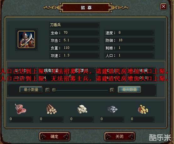The width and height of the screenshot is (174, 144).
Task: Decrease quantity with the minus button
Action: [x=48, y=90]
